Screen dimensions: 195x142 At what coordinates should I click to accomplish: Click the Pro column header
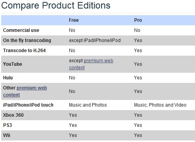click(x=138, y=20)
